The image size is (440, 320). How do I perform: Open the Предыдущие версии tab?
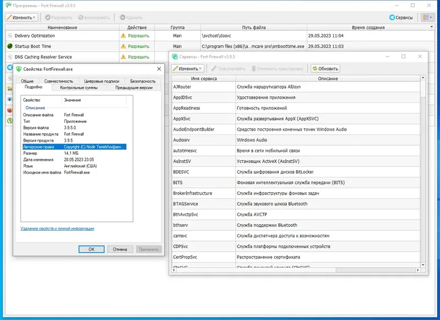pyautogui.click(x=134, y=88)
